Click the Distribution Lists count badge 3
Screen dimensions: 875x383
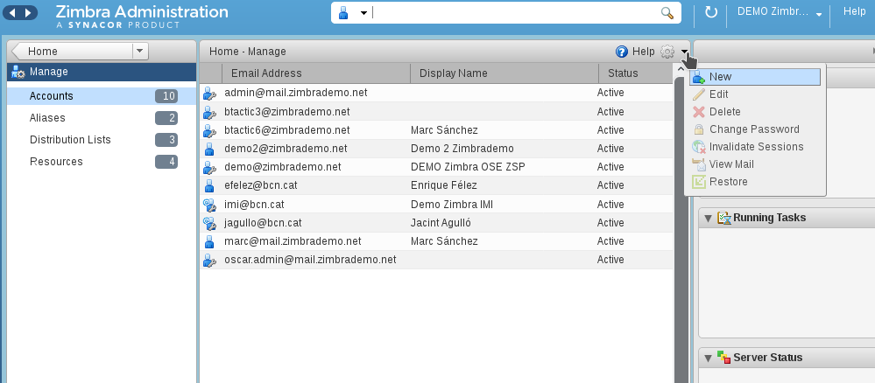click(x=166, y=139)
